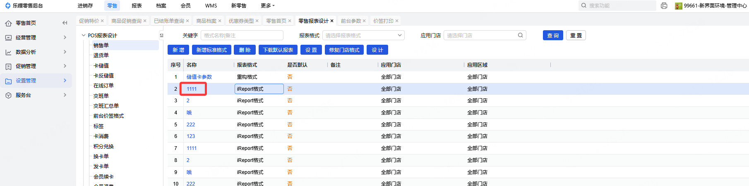Open the 储值卡参数 report link

(x=199, y=77)
